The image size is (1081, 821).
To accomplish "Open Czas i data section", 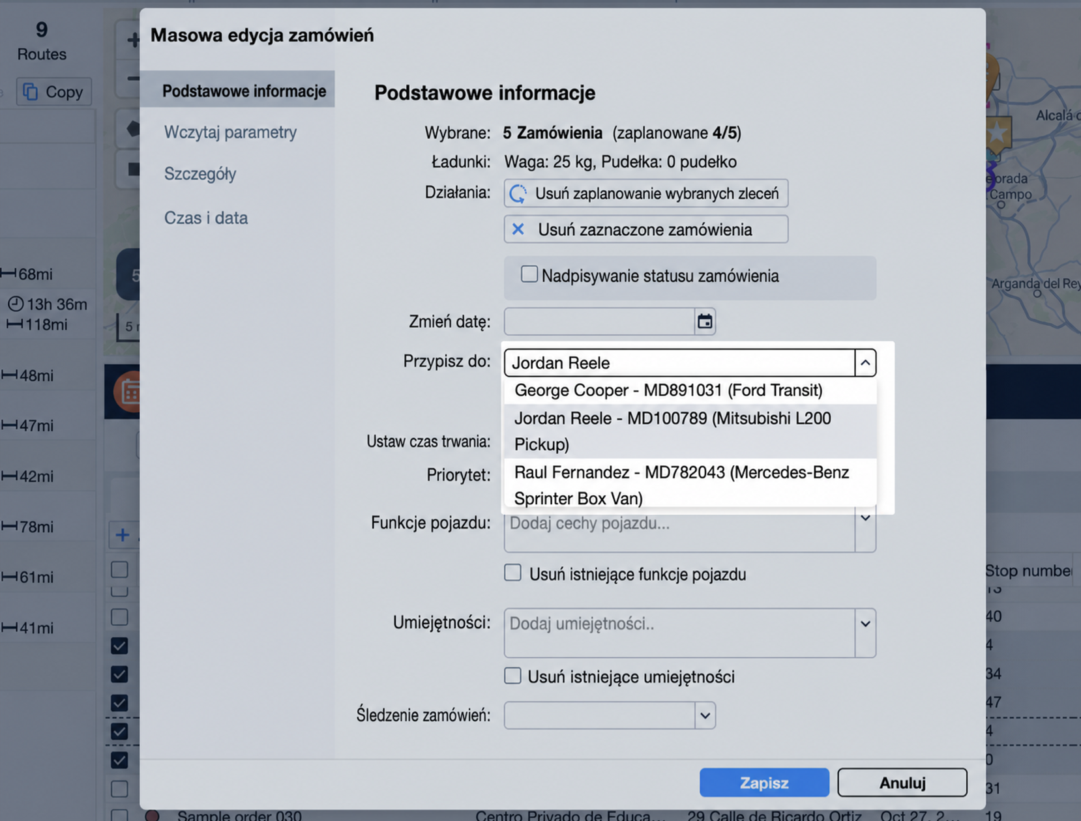I will click(206, 218).
